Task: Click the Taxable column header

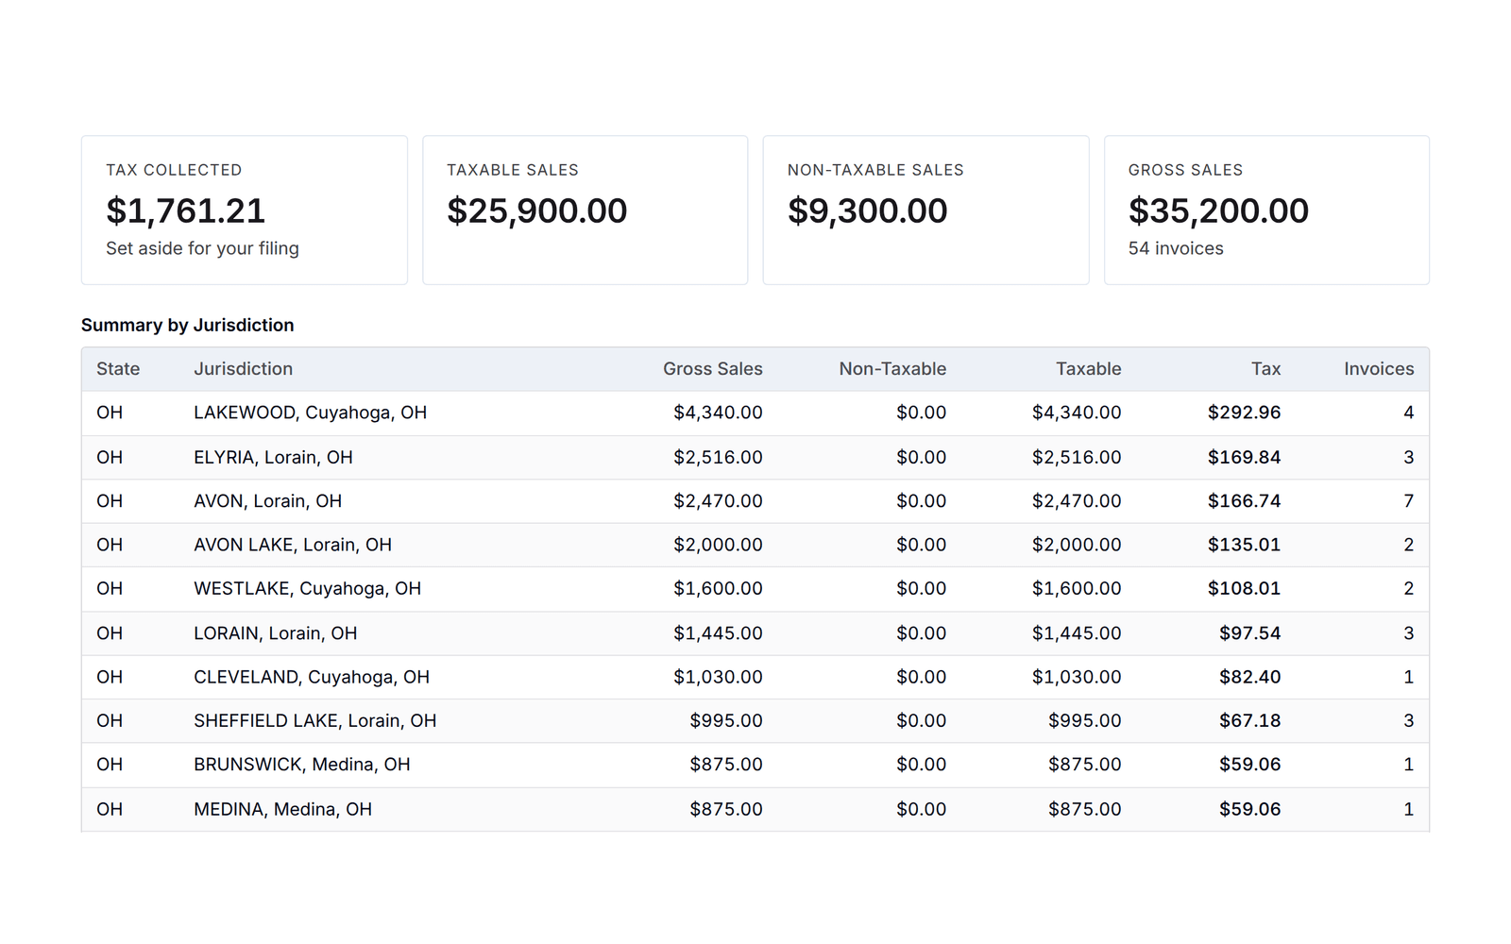Action: (x=1088, y=369)
